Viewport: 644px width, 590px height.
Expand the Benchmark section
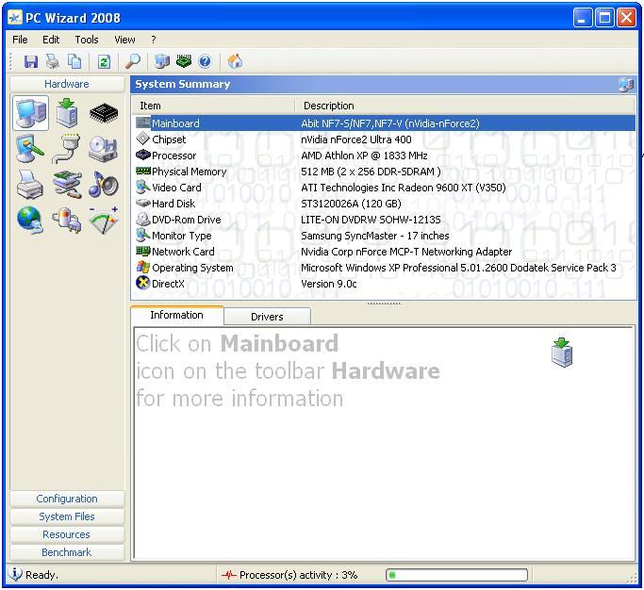pyautogui.click(x=67, y=552)
